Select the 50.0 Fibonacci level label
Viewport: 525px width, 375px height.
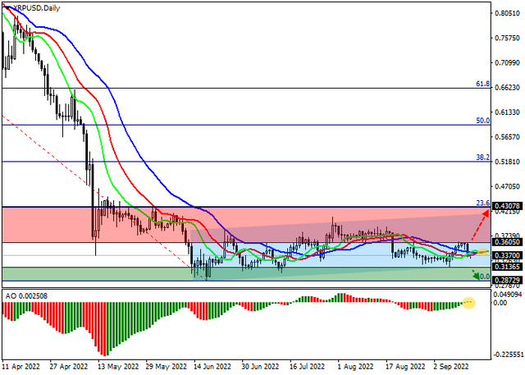[x=483, y=121]
